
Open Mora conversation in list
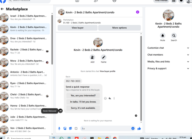click(x=25, y=62)
